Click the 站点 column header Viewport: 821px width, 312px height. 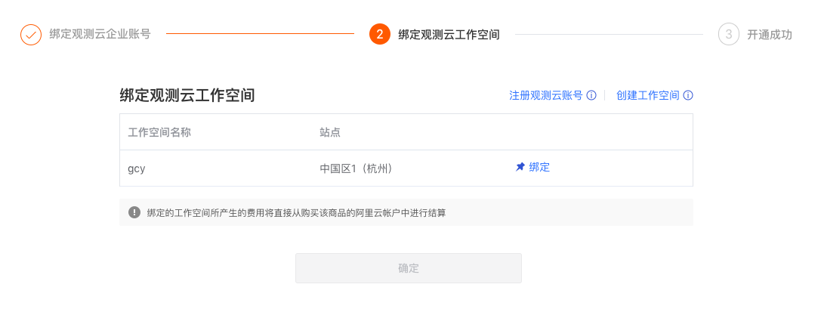pos(330,132)
